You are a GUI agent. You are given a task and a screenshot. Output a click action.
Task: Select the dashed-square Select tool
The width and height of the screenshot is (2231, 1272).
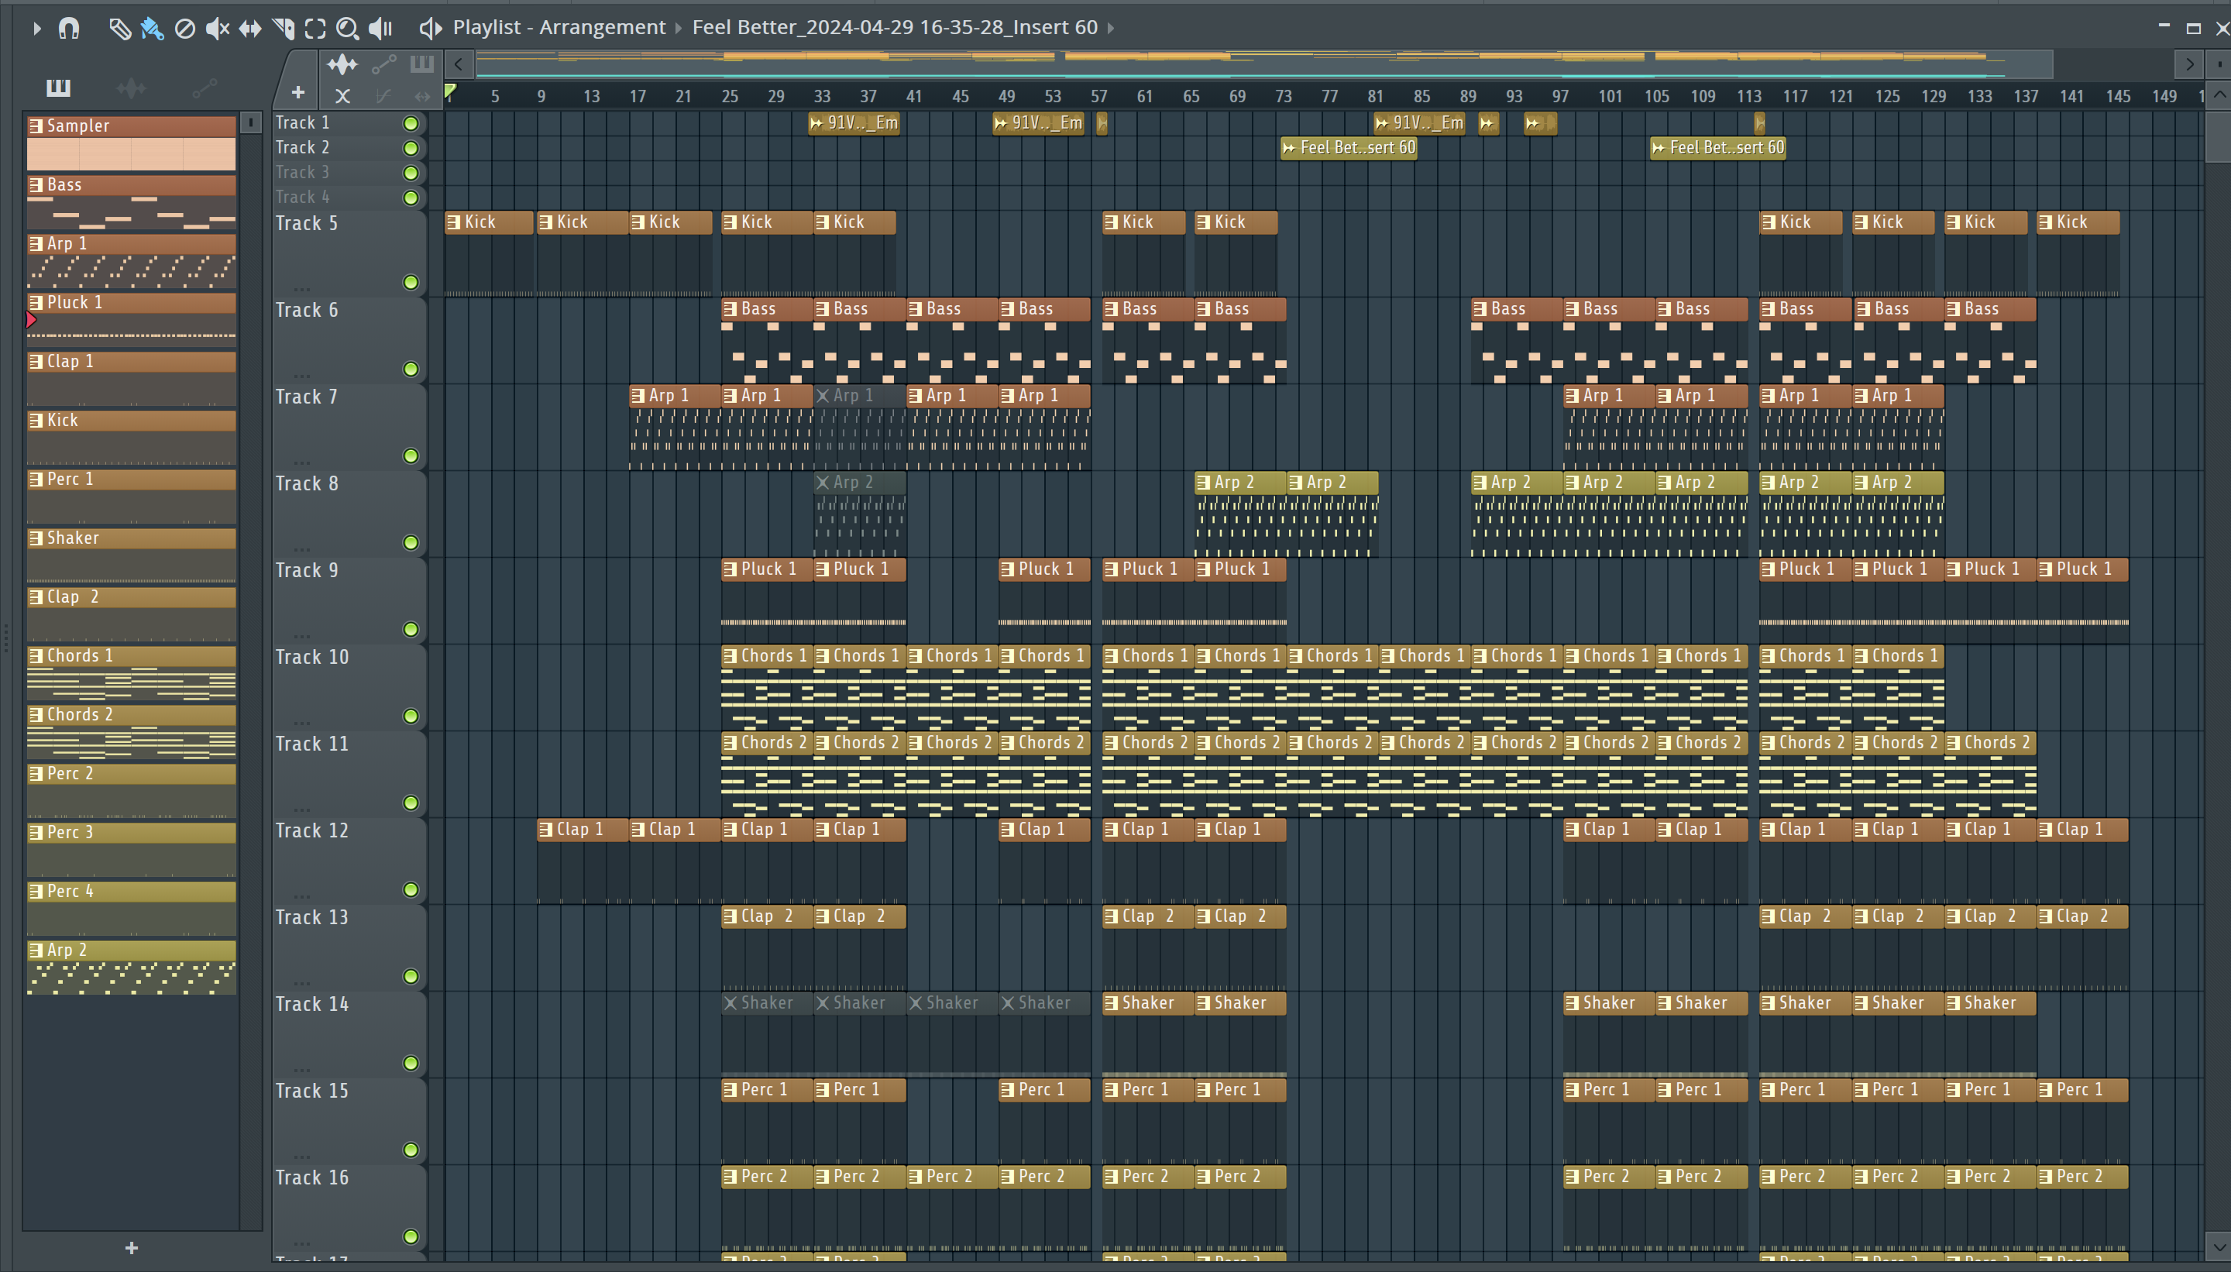pos(315,29)
